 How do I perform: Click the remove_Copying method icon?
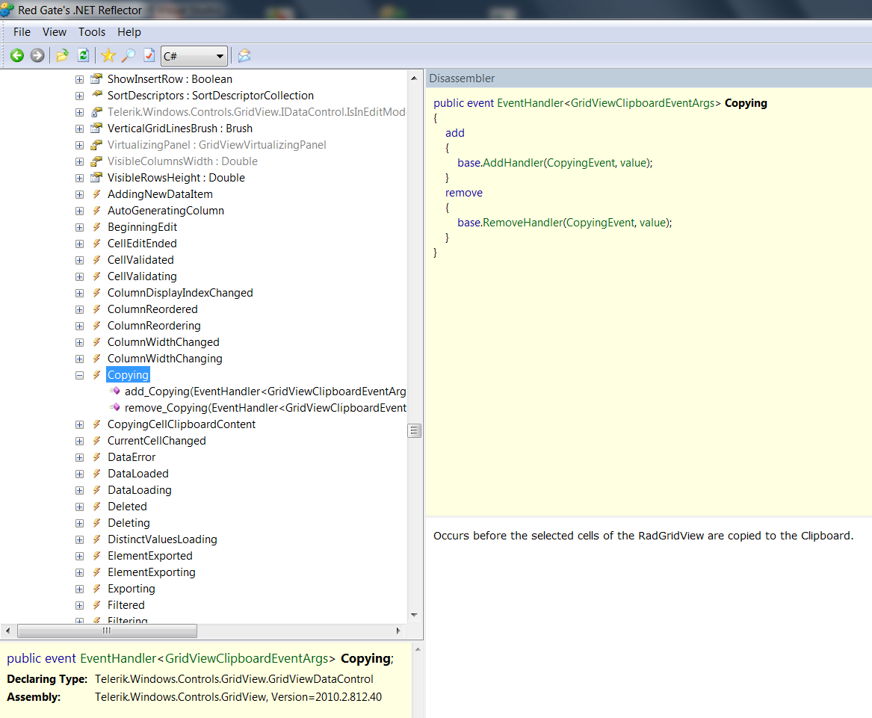tap(115, 408)
